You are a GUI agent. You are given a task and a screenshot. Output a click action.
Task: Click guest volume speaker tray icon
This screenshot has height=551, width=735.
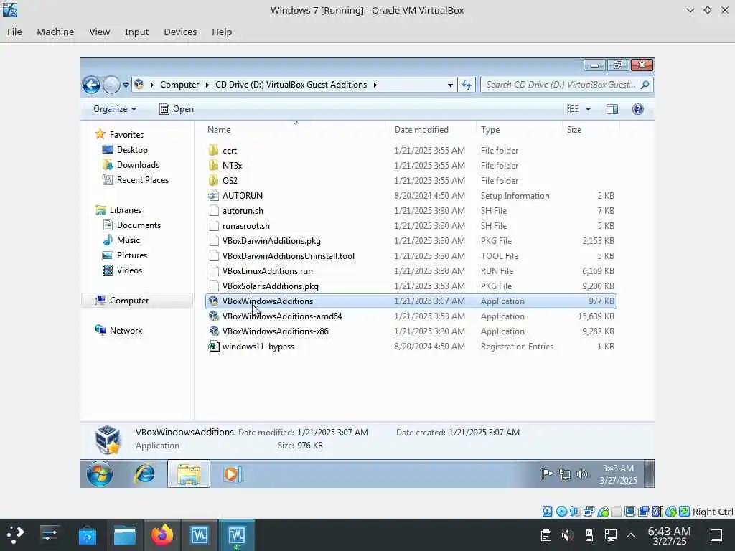click(581, 474)
